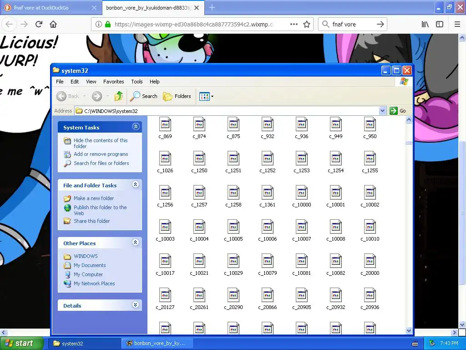The height and width of the screenshot is (350, 466).
Task: Select file c_10000
Action: [302, 197]
